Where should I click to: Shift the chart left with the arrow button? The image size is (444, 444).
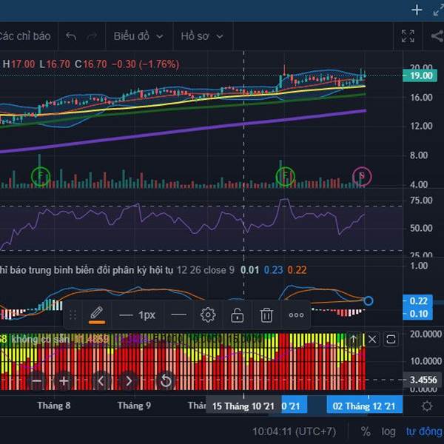coord(101,381)
